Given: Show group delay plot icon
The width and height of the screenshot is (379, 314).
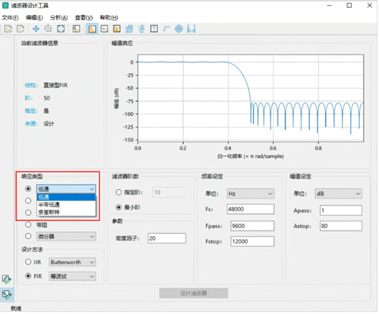Looking at the screenshot, I should [x=130, y=29].
